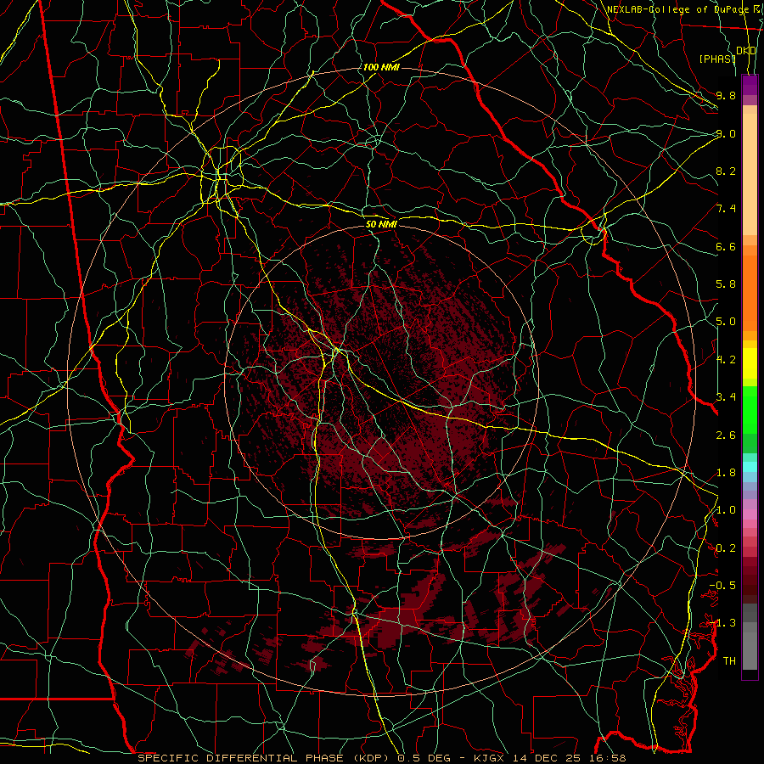Click the [PHAS] legend unit label
The image size is (764, 764).
coord(716,59)
